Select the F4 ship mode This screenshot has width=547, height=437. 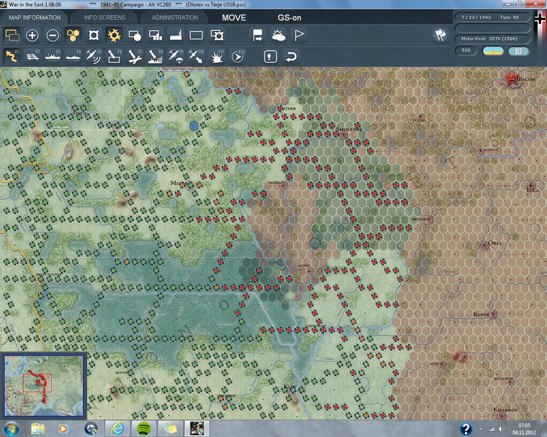[x=73, y=56]
